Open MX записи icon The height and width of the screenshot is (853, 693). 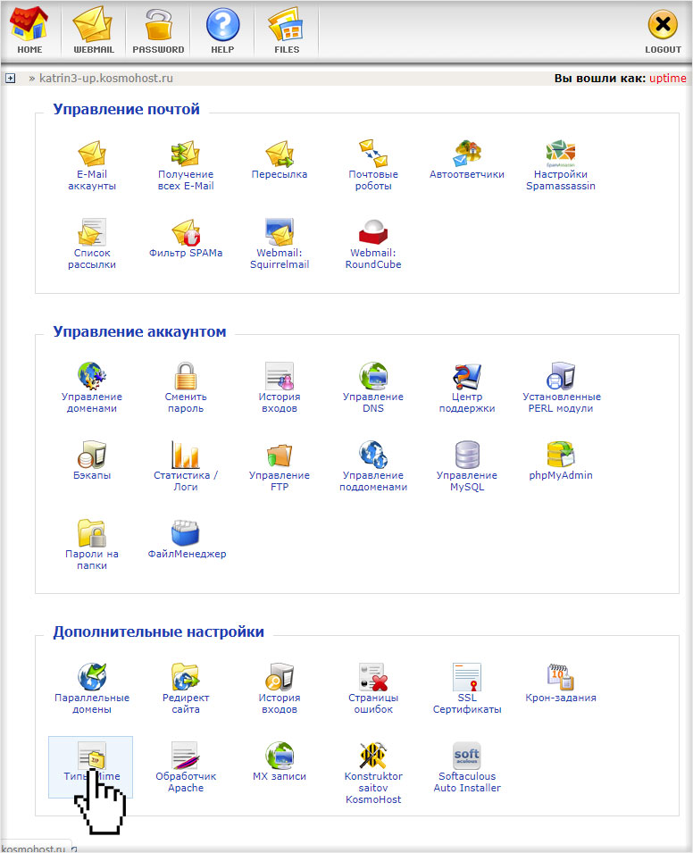click(x=280, y=755)
